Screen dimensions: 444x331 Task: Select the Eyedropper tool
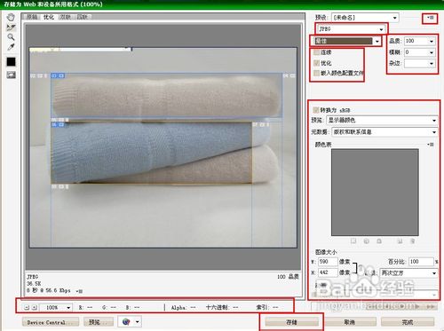click(x=11, y=47)
